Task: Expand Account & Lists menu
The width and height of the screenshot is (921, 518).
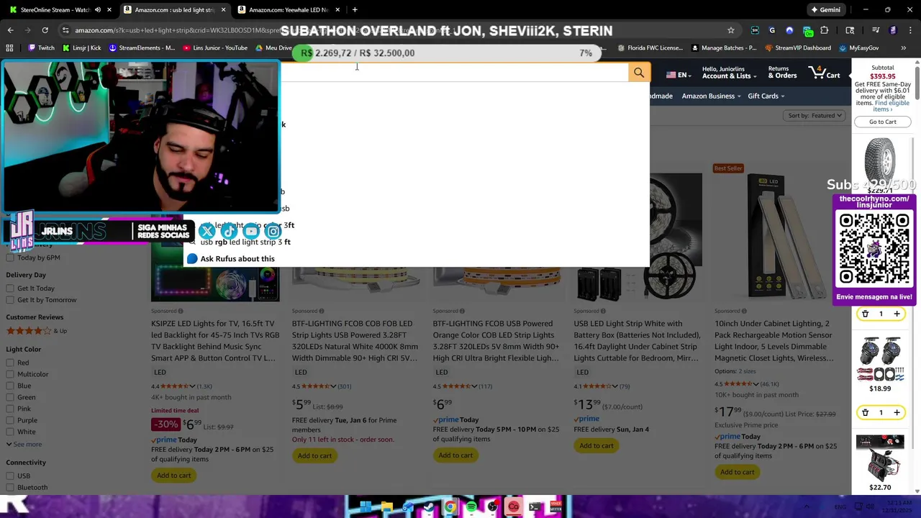Action: tap(729, 73)
